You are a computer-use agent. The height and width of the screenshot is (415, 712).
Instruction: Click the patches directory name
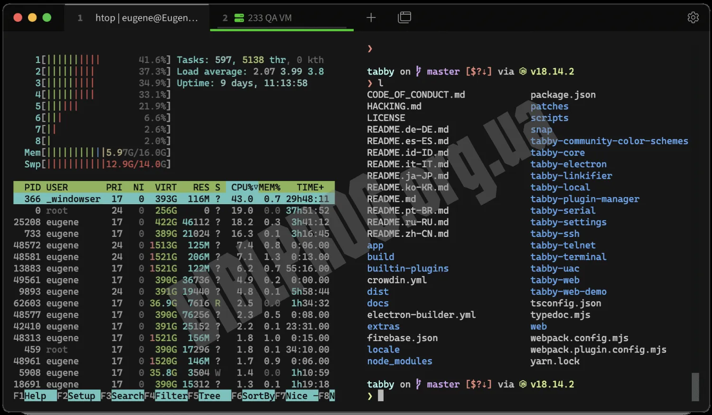(549, 106)
